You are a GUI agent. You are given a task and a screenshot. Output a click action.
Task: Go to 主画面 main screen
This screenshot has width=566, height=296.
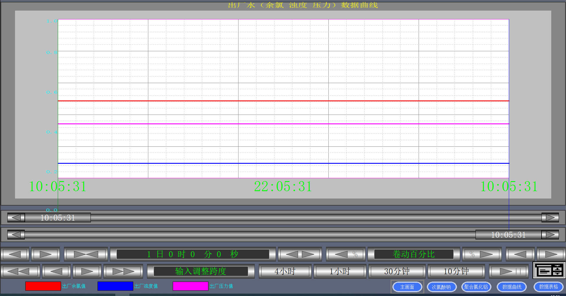[407, 287]
